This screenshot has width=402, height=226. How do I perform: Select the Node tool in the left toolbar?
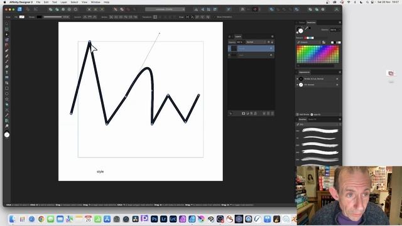point(7,35)
